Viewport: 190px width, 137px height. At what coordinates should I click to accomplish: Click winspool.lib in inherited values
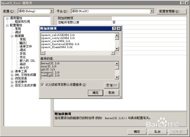(51, 72)
